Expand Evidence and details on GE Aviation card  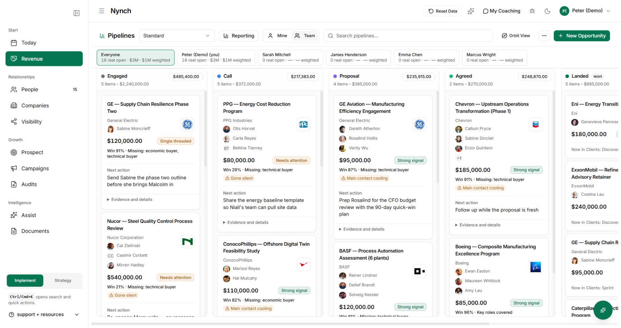click(x=362, y=229)
